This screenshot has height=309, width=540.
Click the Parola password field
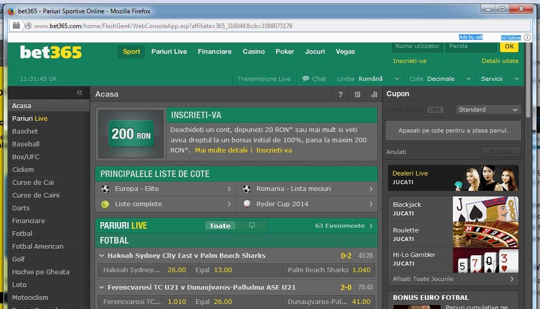[471, 47]
